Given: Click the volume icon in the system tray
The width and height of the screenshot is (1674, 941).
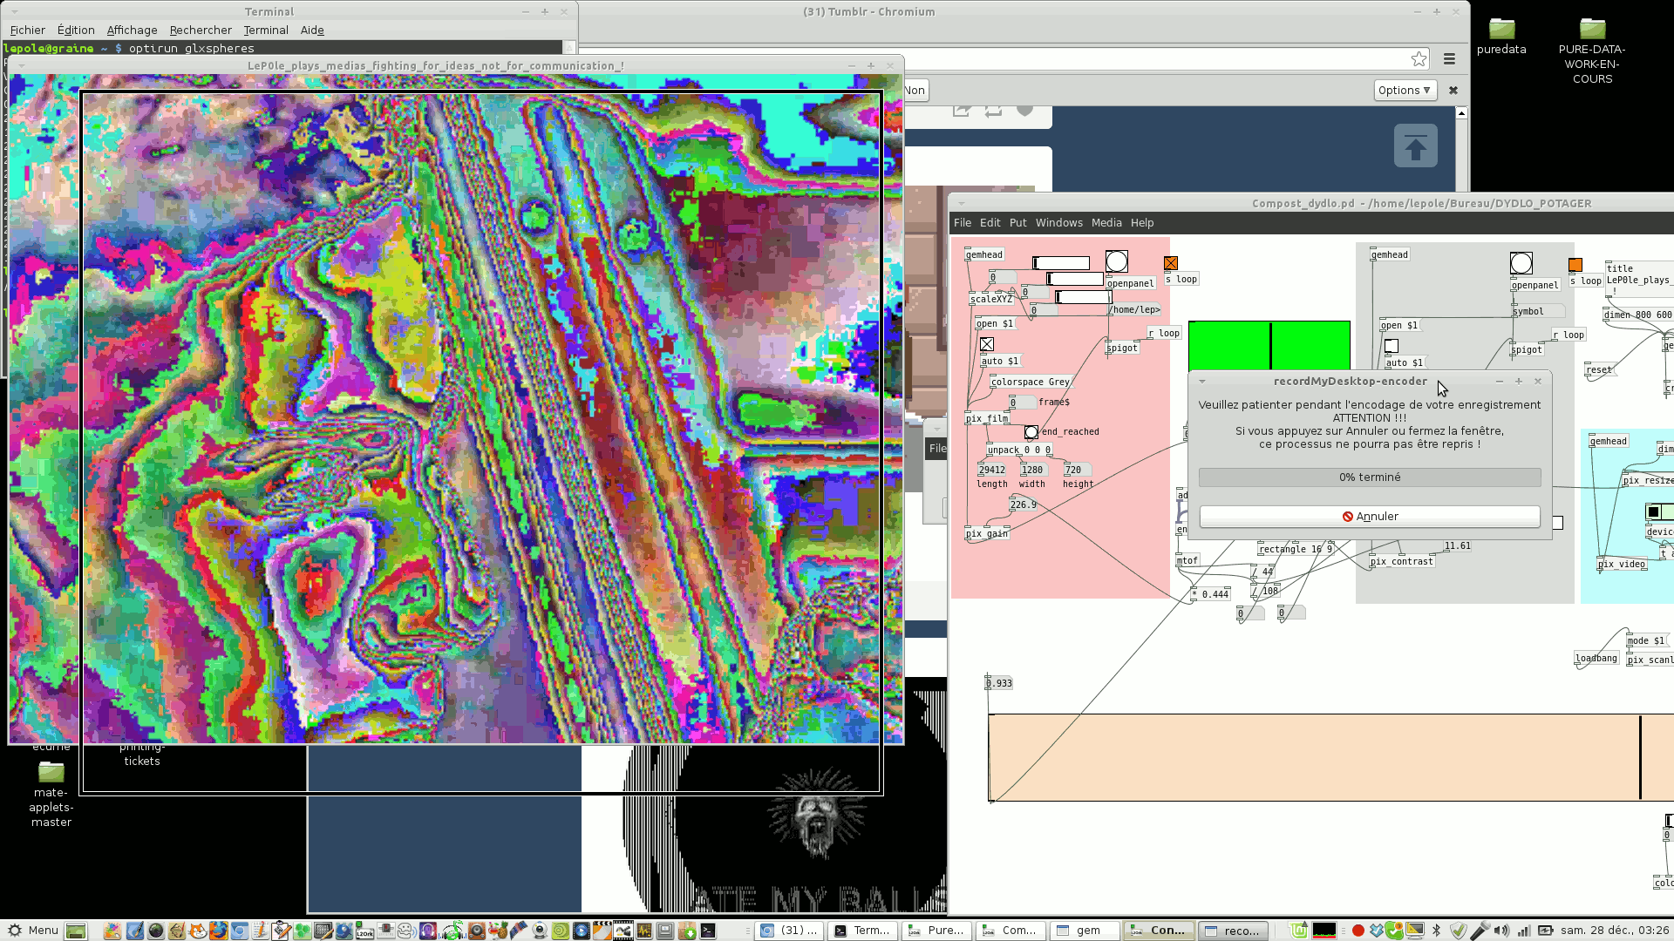Looking at the screenshot, I should coord(1501,931).
